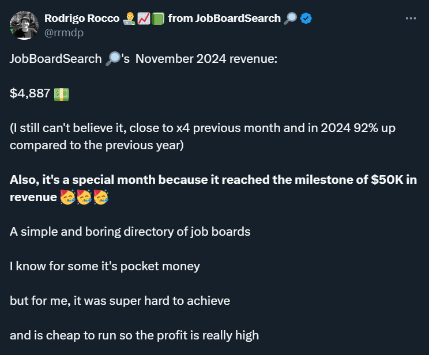Click the bold $50K milestone sentence

click(213, 180)
